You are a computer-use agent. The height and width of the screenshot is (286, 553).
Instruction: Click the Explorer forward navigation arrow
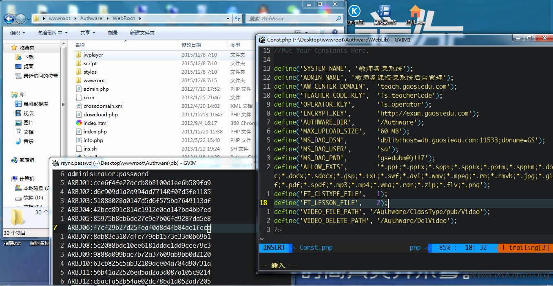tap(20, 18)
